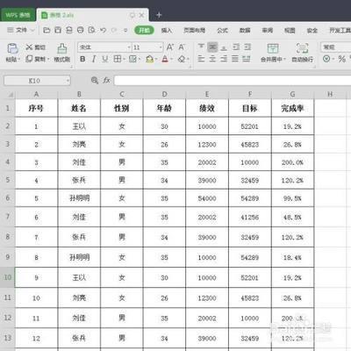The height and width of the screenshot is (351, 351).
Task: Switch to the 视图 View tab
Action: coord(290,30)
